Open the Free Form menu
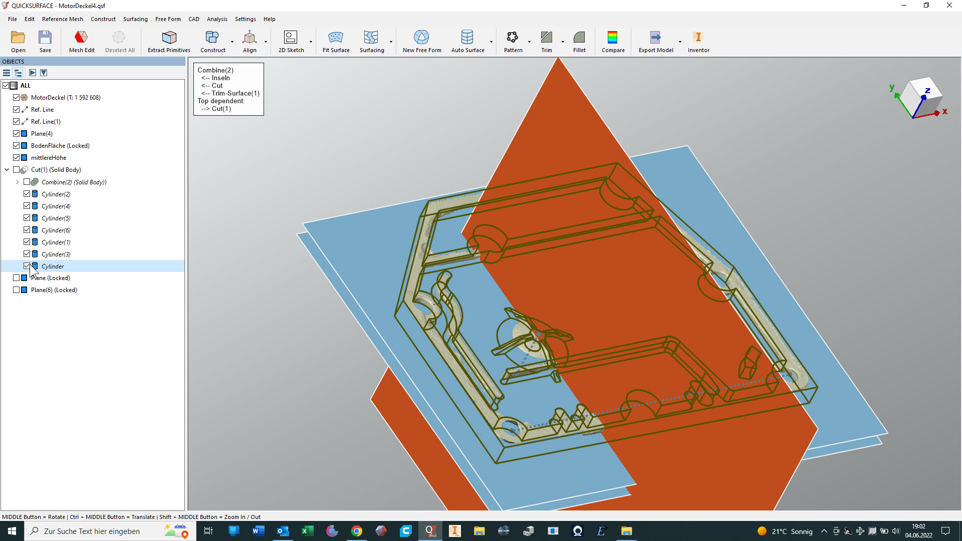This screenshot has height=541, width=962. pyautogui.click(x=167, y=19)
